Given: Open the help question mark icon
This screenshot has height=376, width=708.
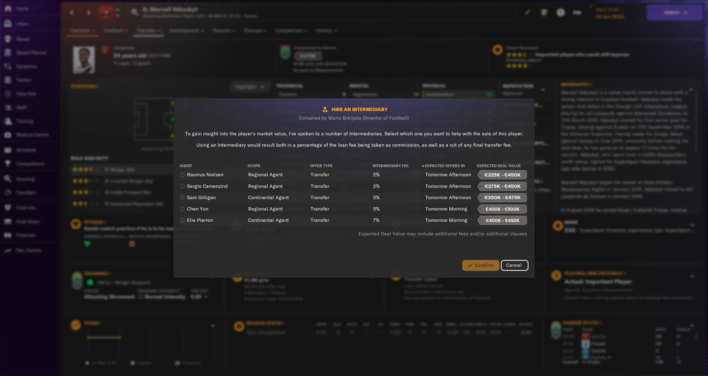Looking at the screenshot, I should pyautogui.click(x=560, y=12).
